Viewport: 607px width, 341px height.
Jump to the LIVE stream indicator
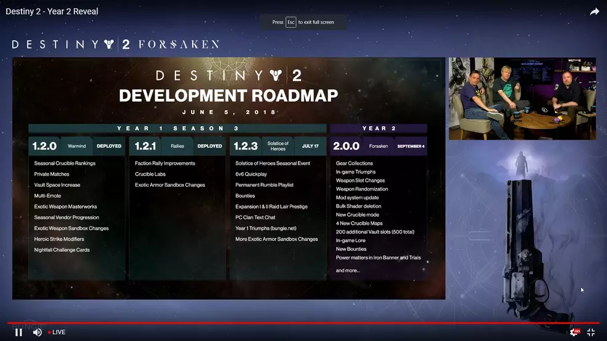[x=57, y=332]
